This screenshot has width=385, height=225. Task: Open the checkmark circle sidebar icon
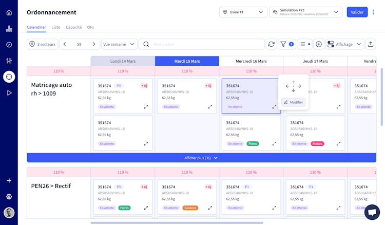[9, 45]
